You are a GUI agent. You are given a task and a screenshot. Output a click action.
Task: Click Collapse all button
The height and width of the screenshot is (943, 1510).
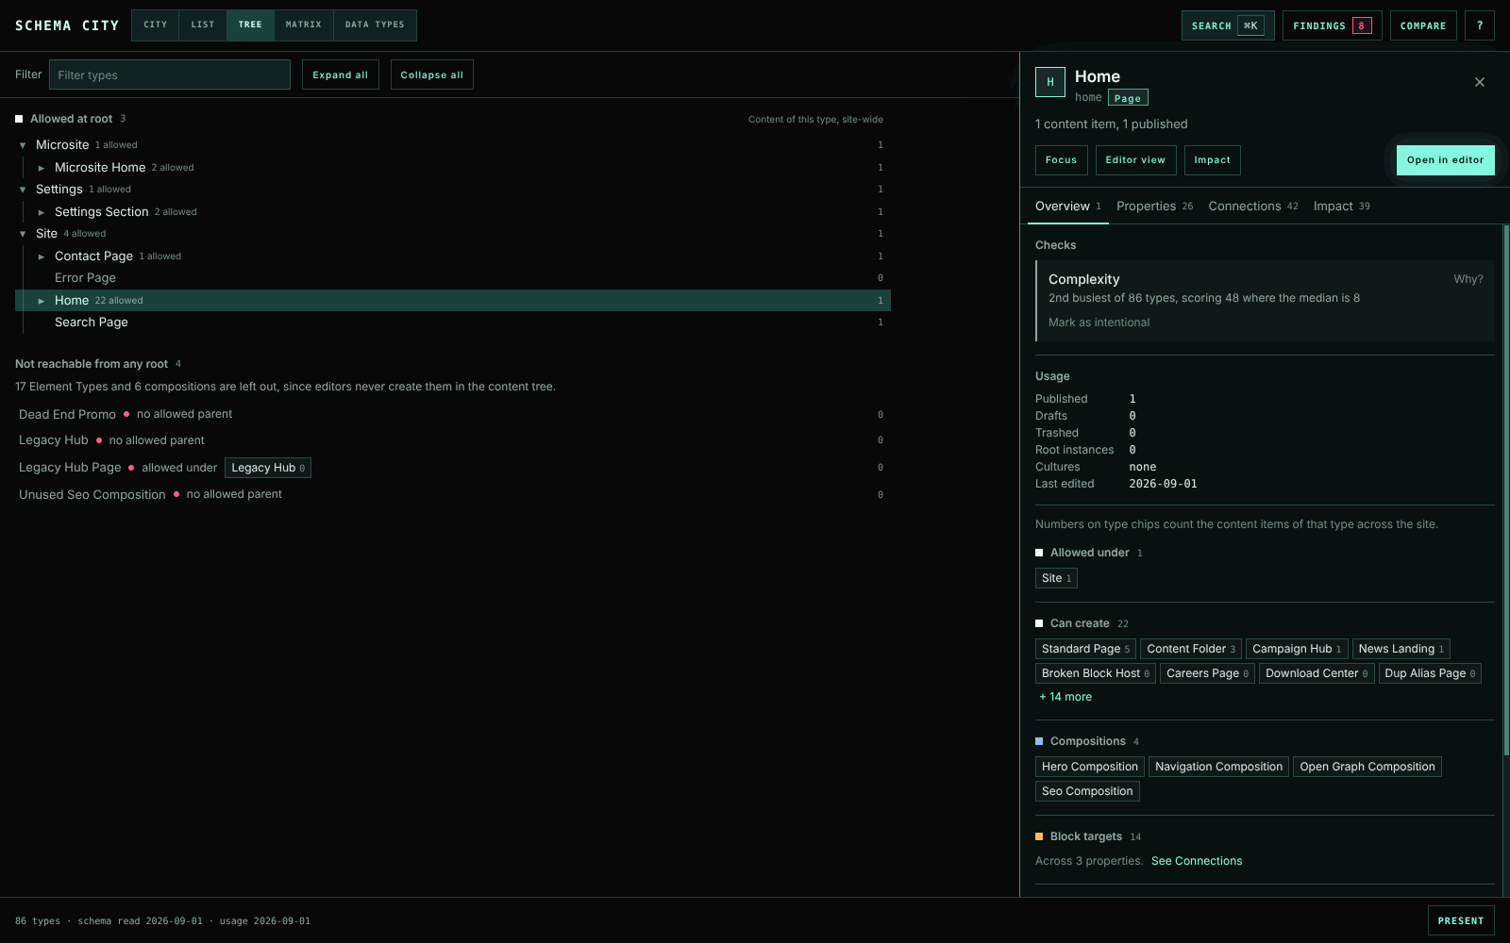[x=432, y=74]
